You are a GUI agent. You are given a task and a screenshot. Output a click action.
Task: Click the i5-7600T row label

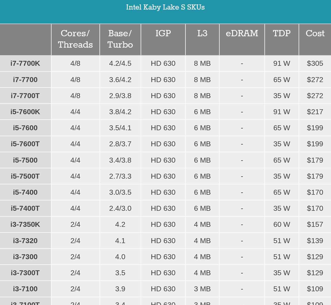(25, 144)
